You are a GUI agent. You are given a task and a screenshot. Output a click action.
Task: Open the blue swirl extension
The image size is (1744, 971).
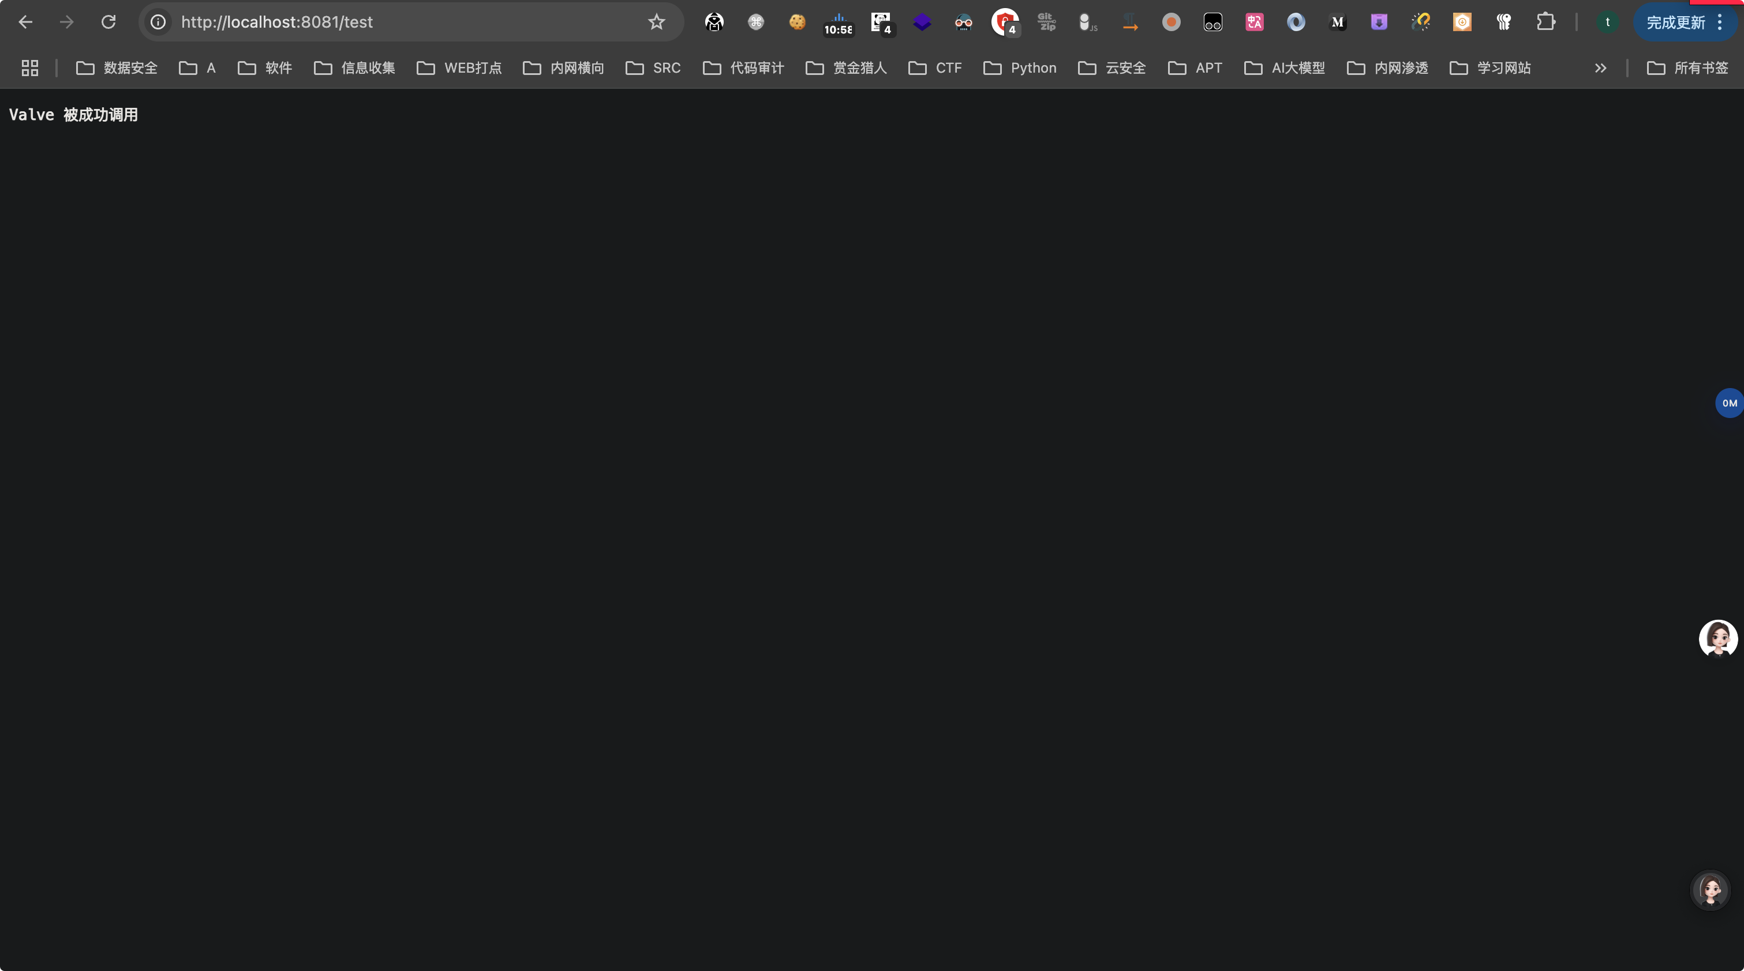(x=1296, y=22)
